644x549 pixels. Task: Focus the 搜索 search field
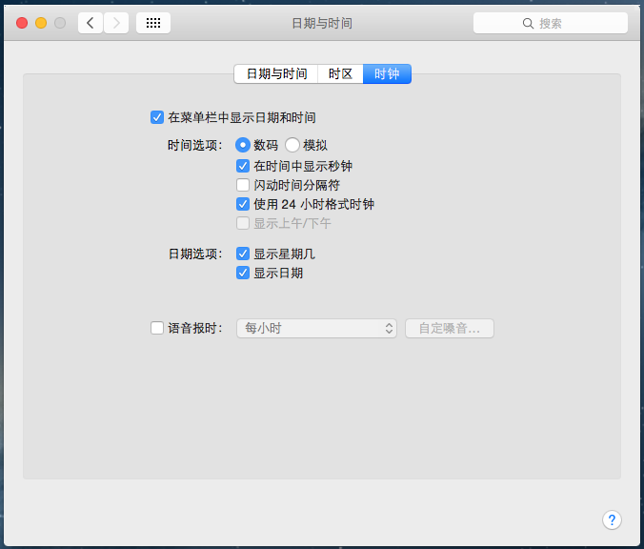551,23
